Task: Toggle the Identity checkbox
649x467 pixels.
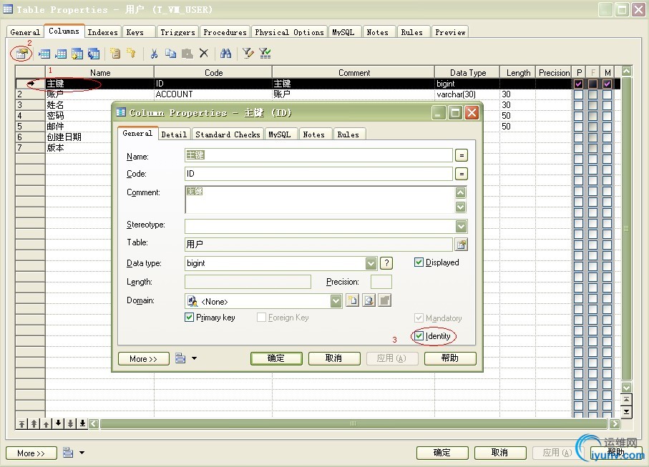Action: tap(419, 335)
